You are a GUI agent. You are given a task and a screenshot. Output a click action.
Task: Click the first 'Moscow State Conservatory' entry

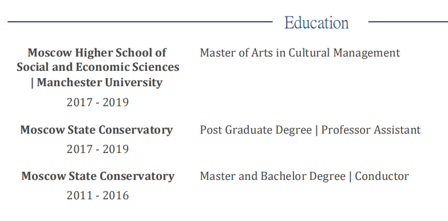click(97, 130)
